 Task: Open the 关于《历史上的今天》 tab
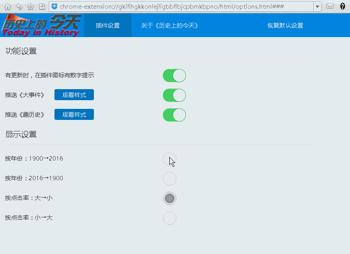click(x=170, y=26)
